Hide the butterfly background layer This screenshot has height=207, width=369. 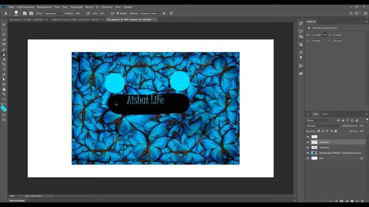[x=308, y=153]
